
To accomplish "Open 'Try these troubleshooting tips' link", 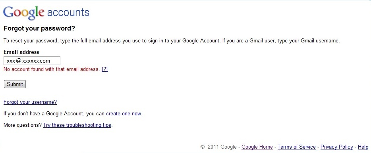I will (77, 125).
